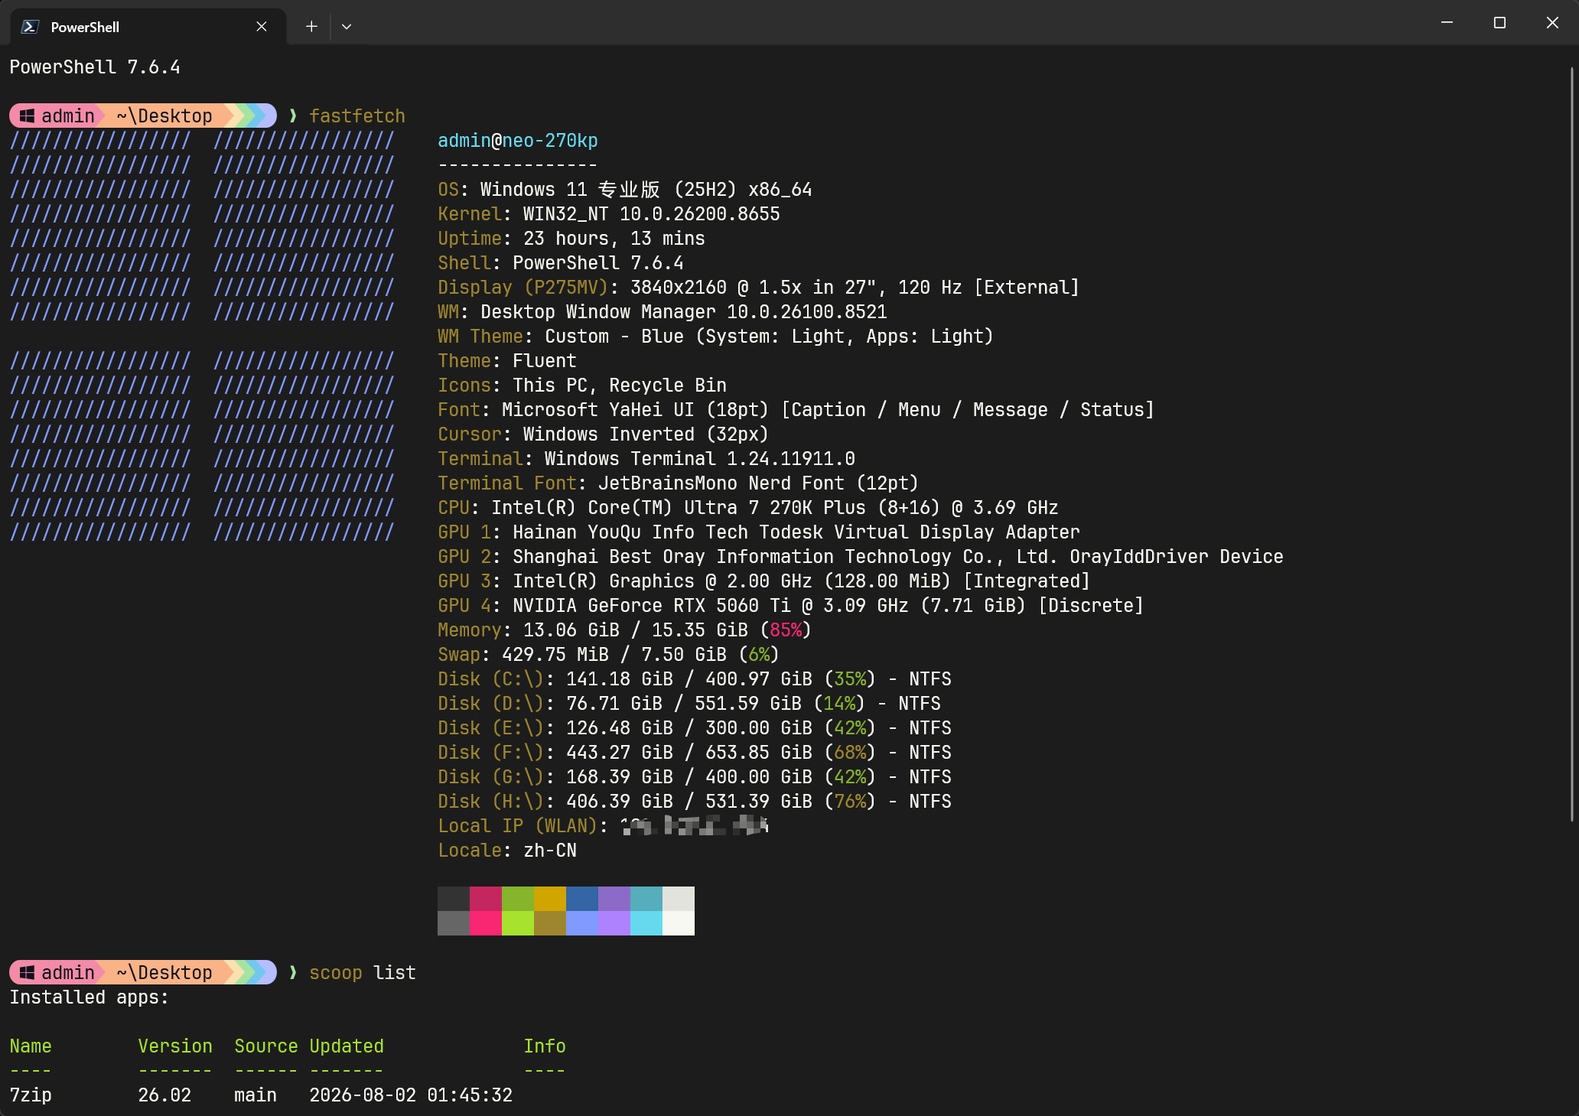Click the Terminal Font 'JetBrainsMono Nerd Font' line
Viewport: 1579px width, 1116px height.
[678, 483]
